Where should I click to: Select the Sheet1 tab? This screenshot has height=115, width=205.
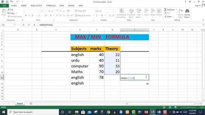20,103
